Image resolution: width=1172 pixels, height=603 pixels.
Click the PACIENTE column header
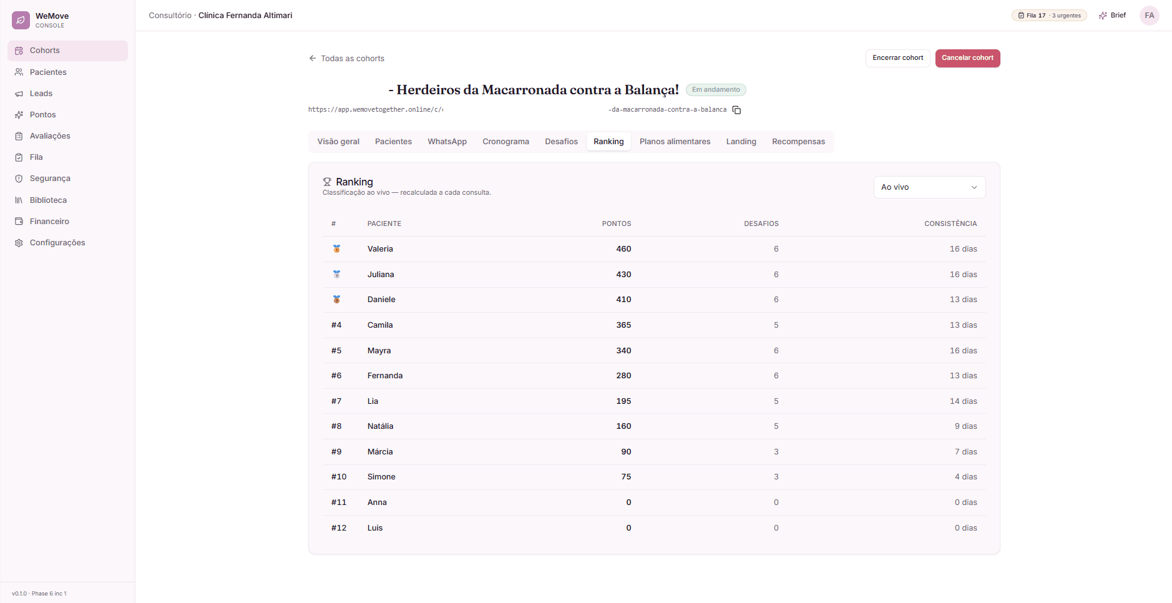click(384, 223)
